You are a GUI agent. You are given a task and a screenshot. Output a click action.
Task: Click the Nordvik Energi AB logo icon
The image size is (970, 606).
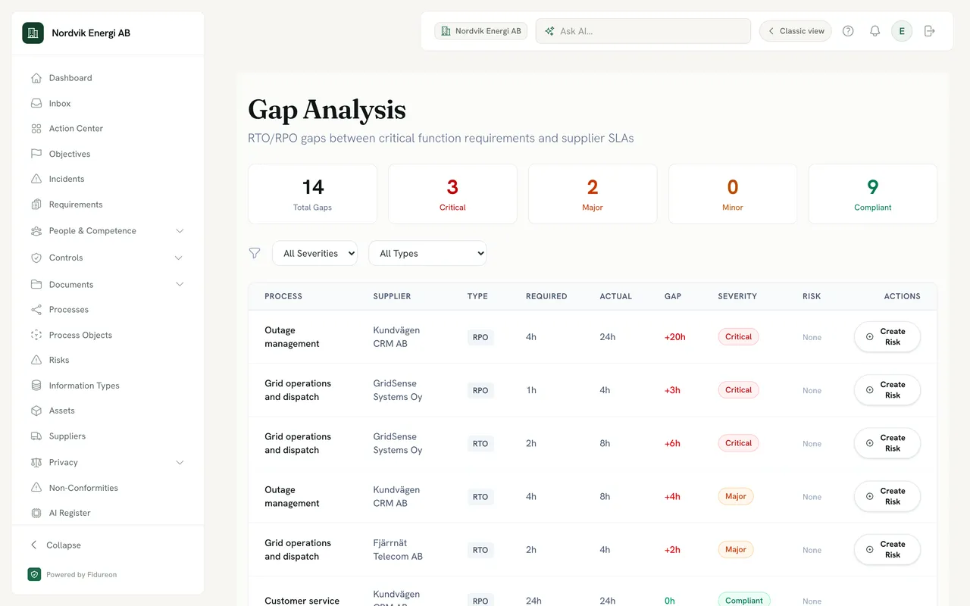(x=33, y=33)
